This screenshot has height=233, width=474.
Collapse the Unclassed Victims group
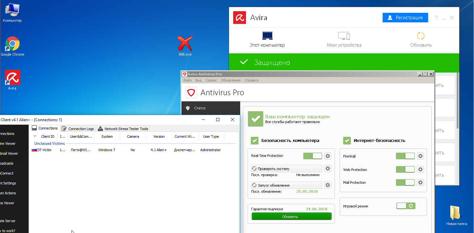[x=49, y=144]
